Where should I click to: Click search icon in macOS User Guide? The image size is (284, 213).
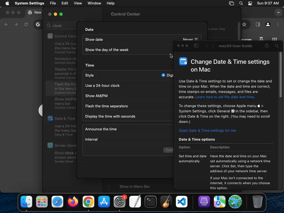click(x=277, y=46)
